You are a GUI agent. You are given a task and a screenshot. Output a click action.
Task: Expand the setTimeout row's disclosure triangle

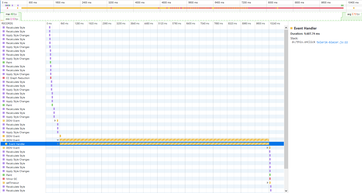(268, 183)
